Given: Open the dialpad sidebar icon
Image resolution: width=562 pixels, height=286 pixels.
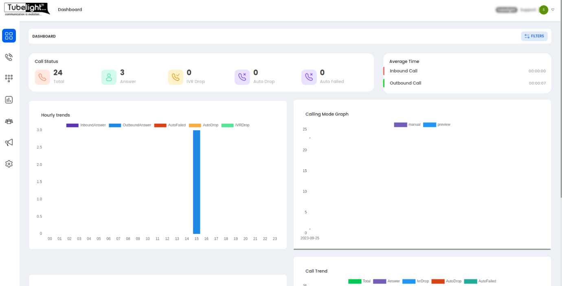Looking at the screenshot, I should click(x=9, y=78).
